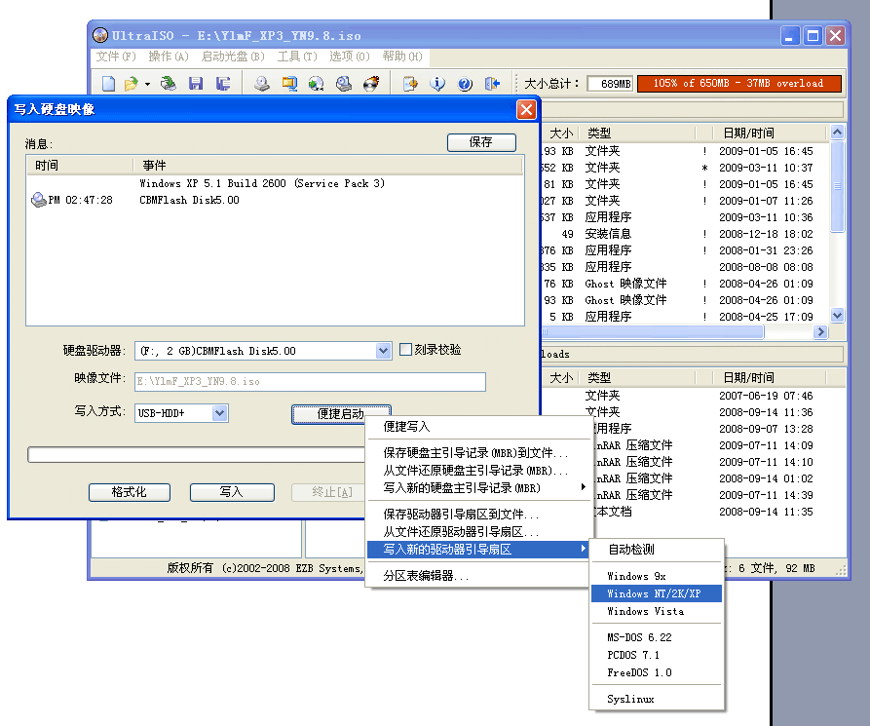Screen dimensions: 870x726
Task: Select 便捷写入 menu item
Action: [477, 427]
